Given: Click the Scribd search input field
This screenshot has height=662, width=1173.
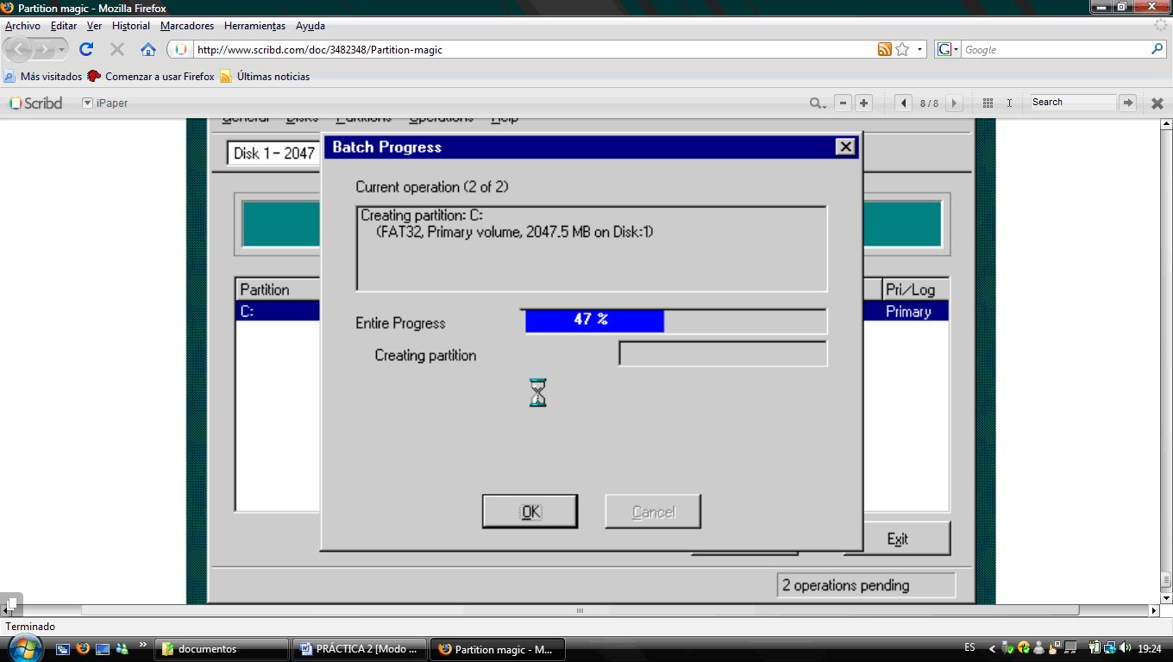Looking at the screenshot, I should (x=1074, y=103).
